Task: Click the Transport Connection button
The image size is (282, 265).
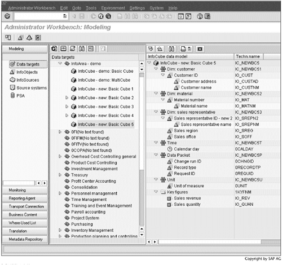Action: coord(25,206)
